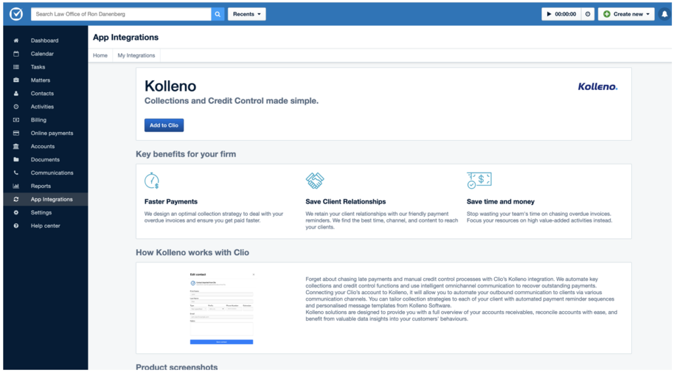Select Billing in the sidebar
Screen dimensions: 674x373
coord(39,120)
